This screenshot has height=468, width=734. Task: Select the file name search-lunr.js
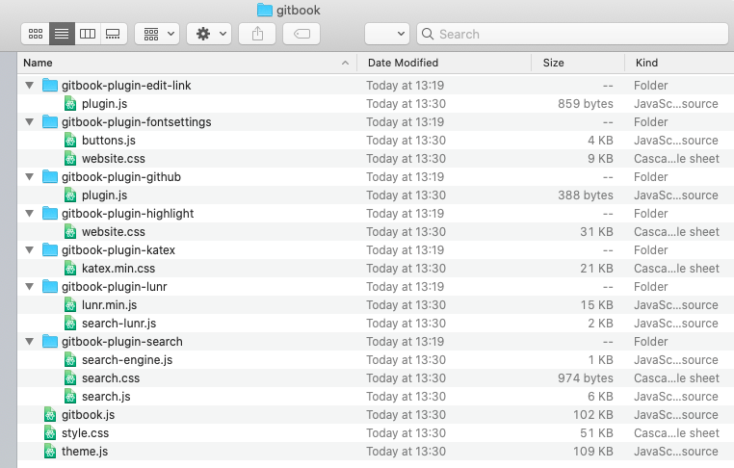[x=118, y=323]
